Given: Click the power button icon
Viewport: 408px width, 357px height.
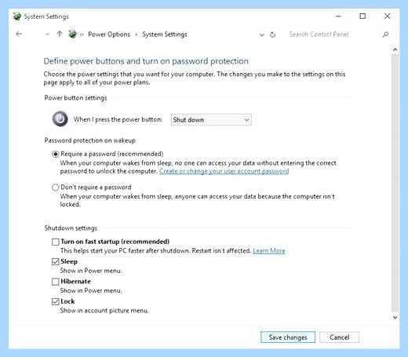Looking at the screenshot, I should [60, 119].
